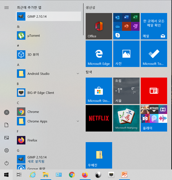The height and width of the screenshot is (180, 172).
Task: Open PowerPoint from the taskbar
Action: pyautogui.click(x=124, y=175)
